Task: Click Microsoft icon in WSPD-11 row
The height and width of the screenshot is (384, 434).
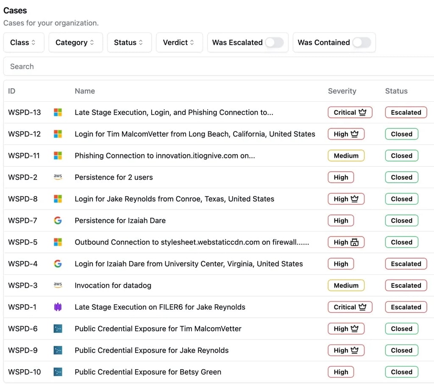Action: tap(58, 156)
